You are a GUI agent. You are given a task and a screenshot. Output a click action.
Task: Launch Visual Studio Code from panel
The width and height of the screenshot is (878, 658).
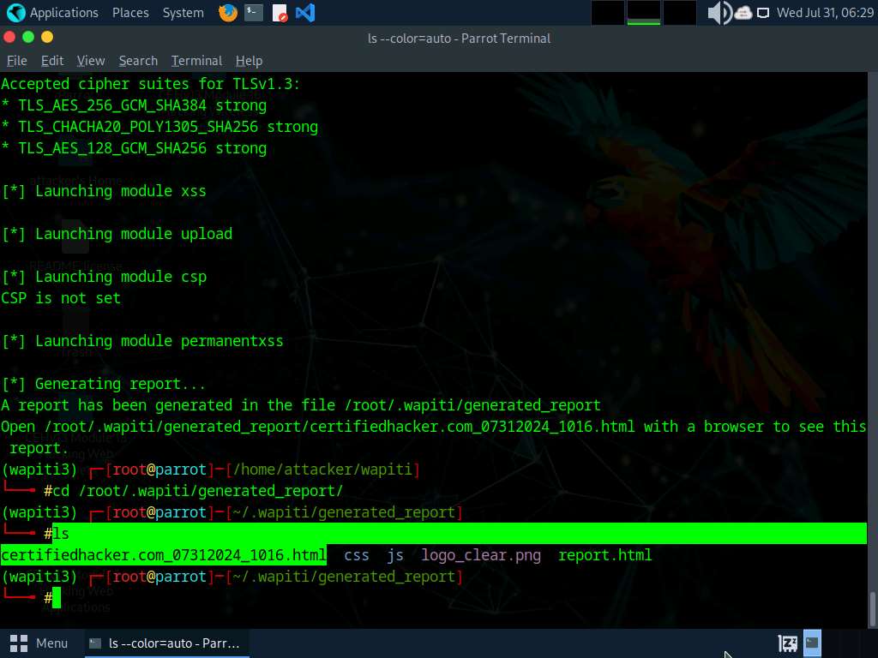304,13
